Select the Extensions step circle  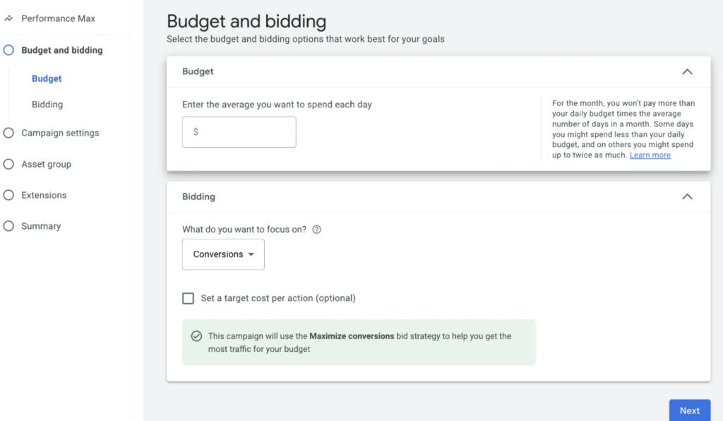click(8, 195)
